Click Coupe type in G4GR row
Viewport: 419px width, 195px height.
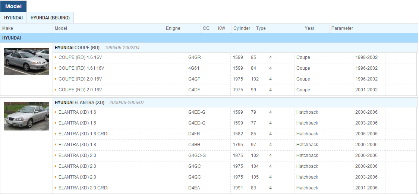click(303, 57)
